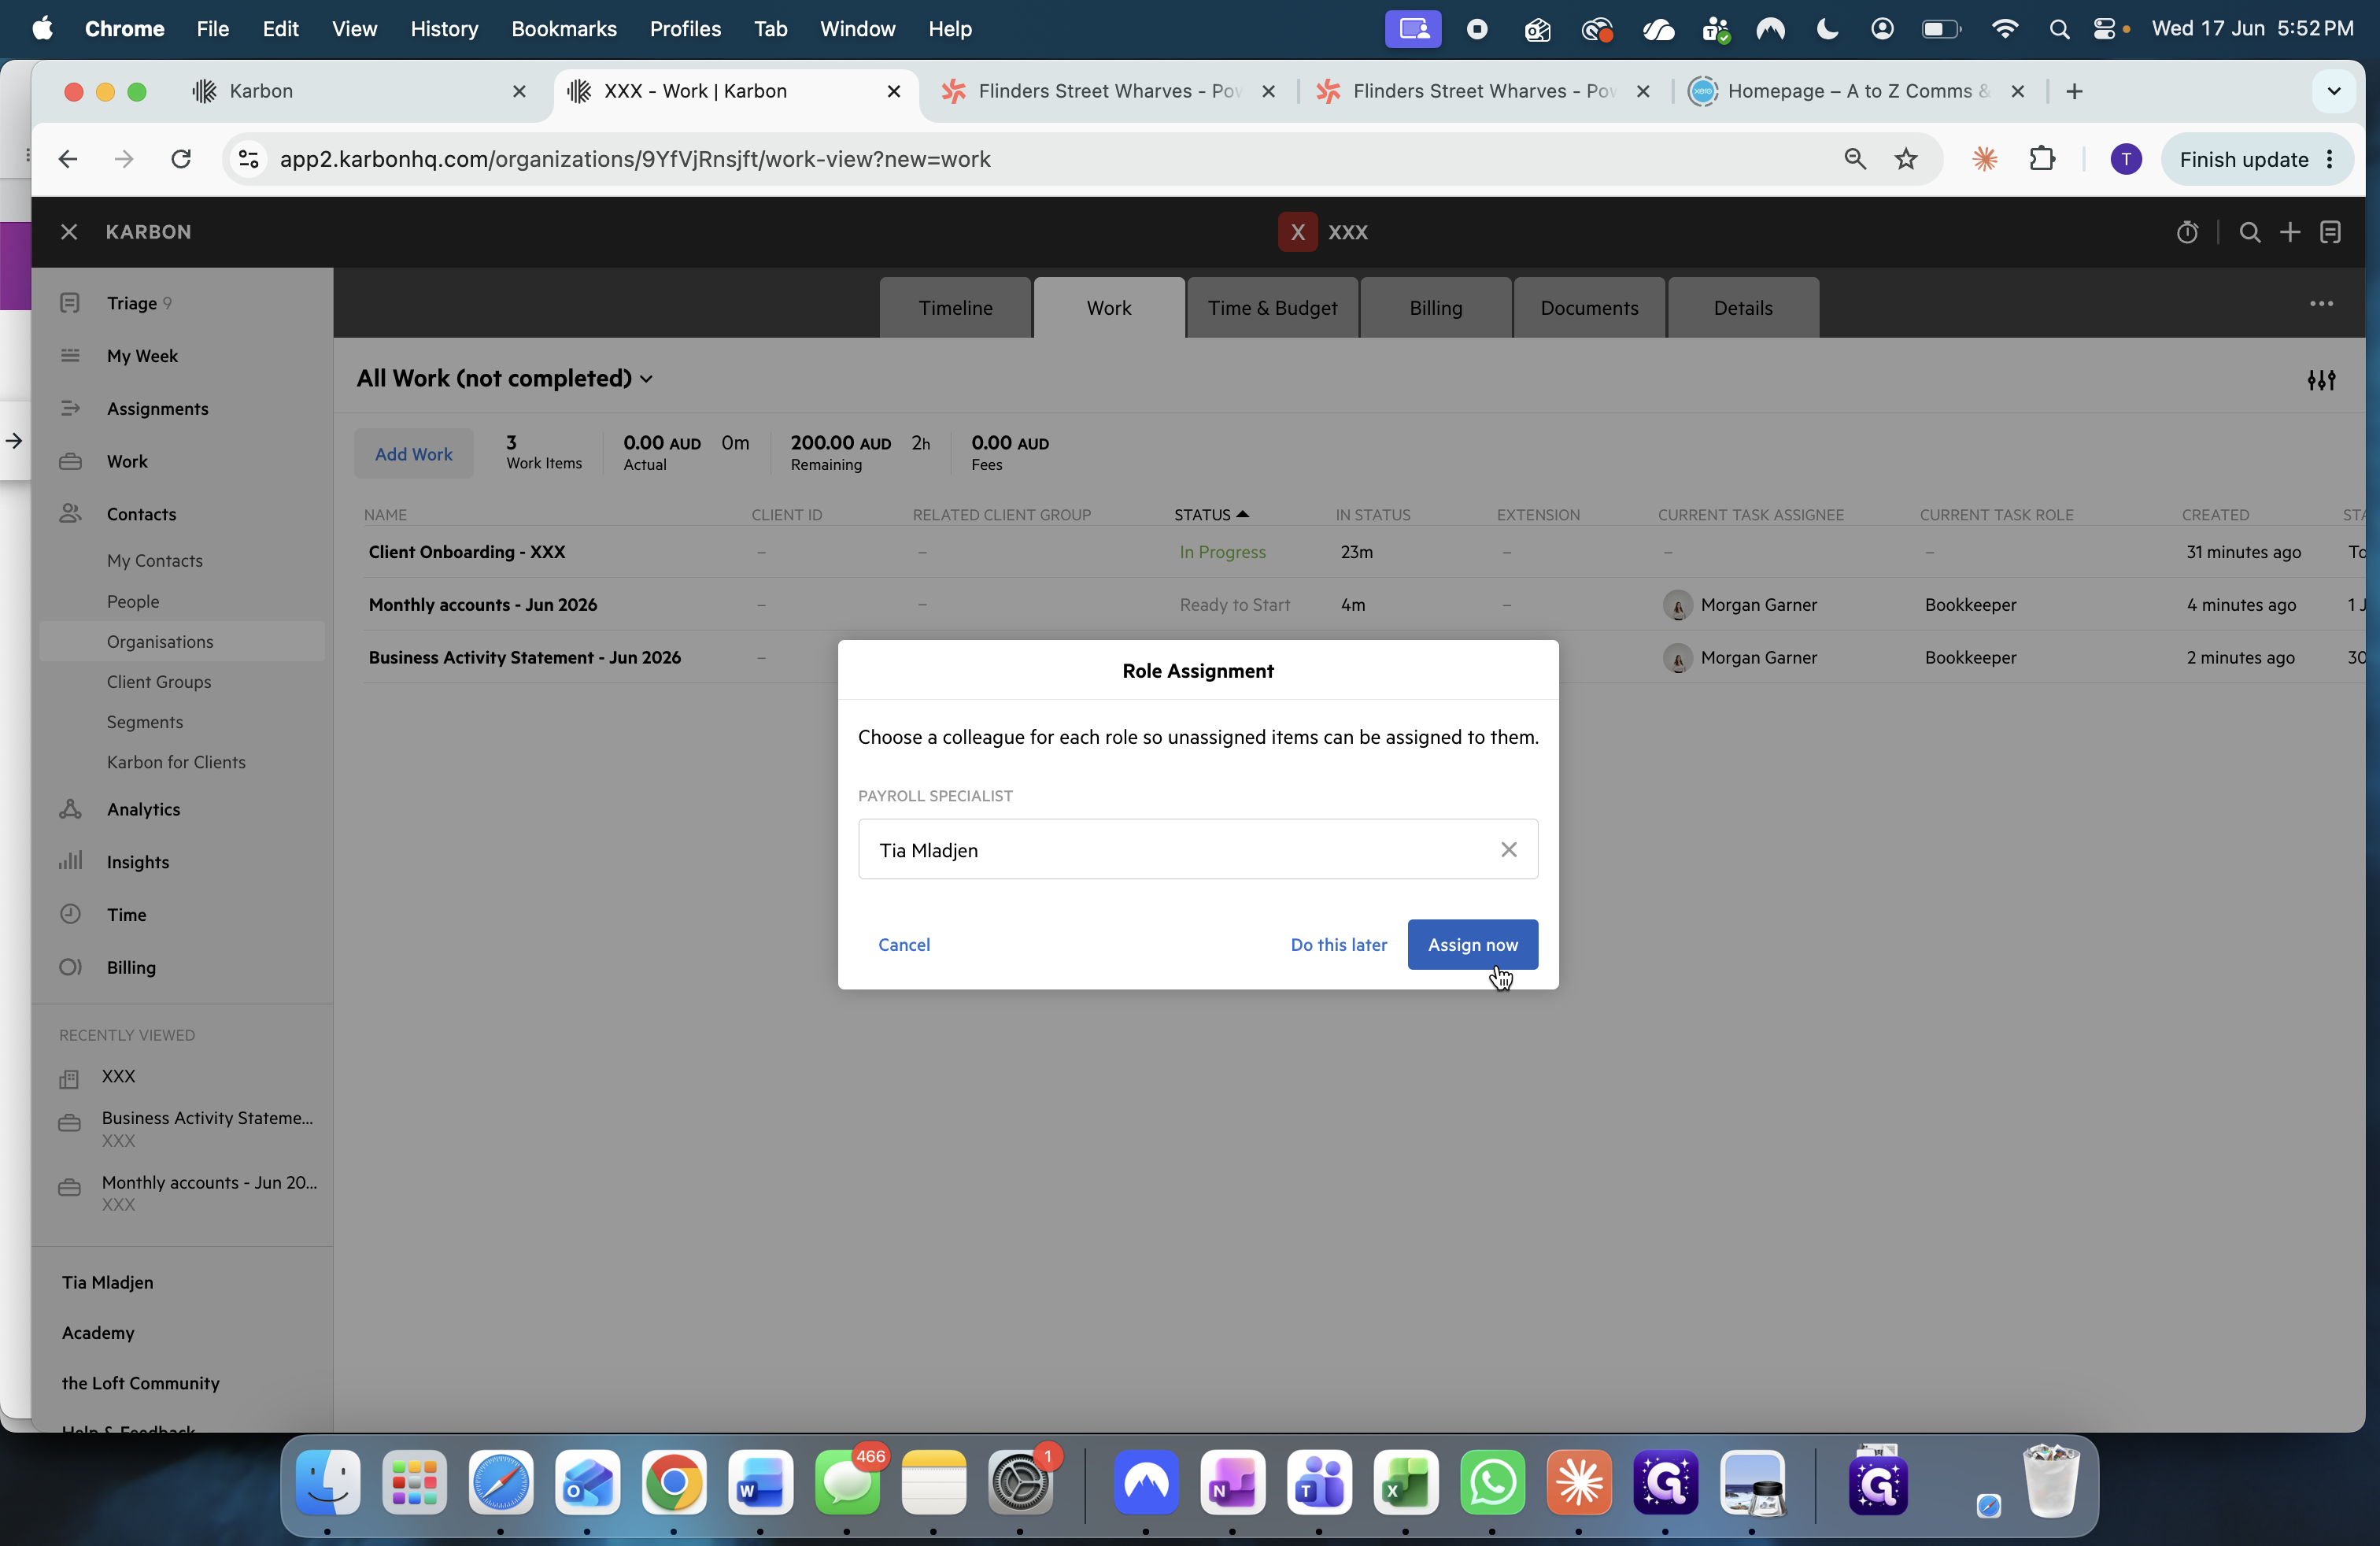Open Segments under Contacts

tap(145, 721)
